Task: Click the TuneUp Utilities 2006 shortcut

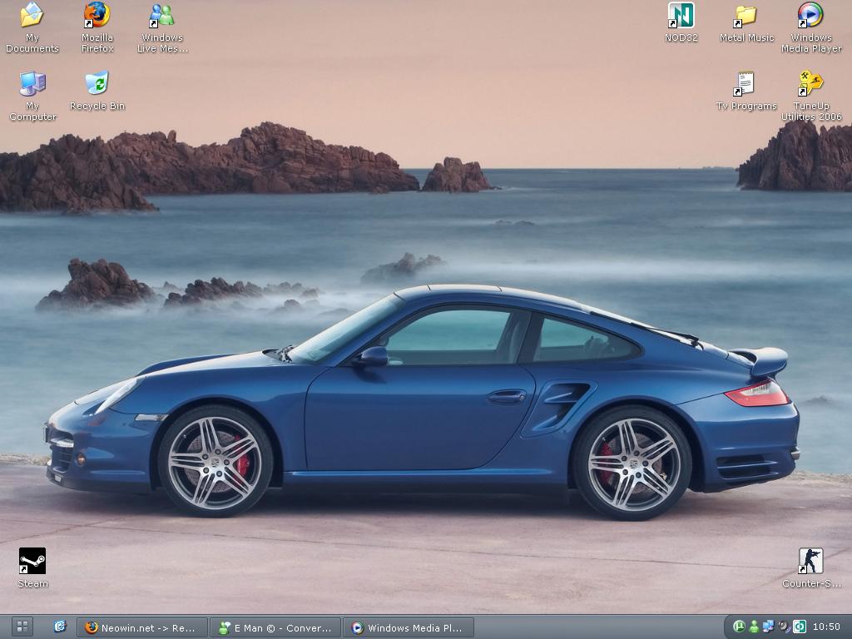Action: point(810,84)
